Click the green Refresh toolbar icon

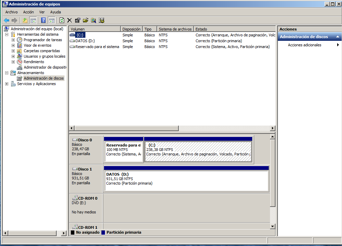(x=62, y=21)
